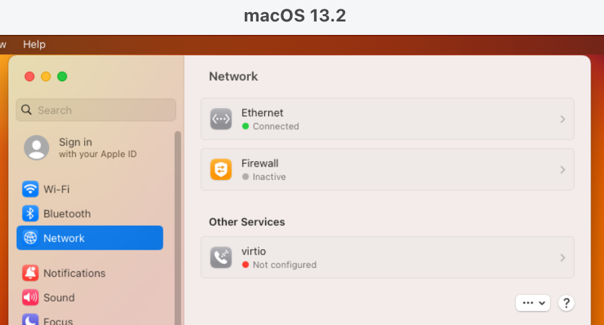Click the Sound speaker icon
The width and height of the screenshot is (604, 325).
coord(30,297)
